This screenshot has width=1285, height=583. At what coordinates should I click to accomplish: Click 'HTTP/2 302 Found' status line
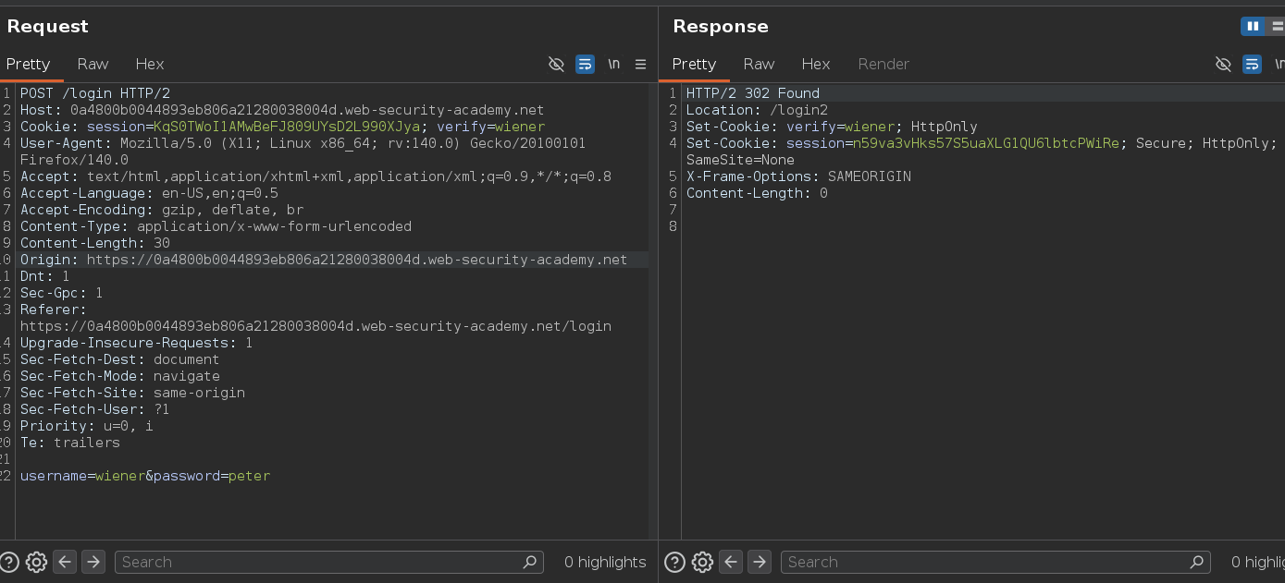(x=753, y=93)
